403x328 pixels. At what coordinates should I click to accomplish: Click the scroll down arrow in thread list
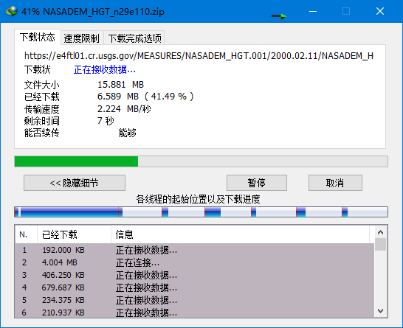[380, 311]
